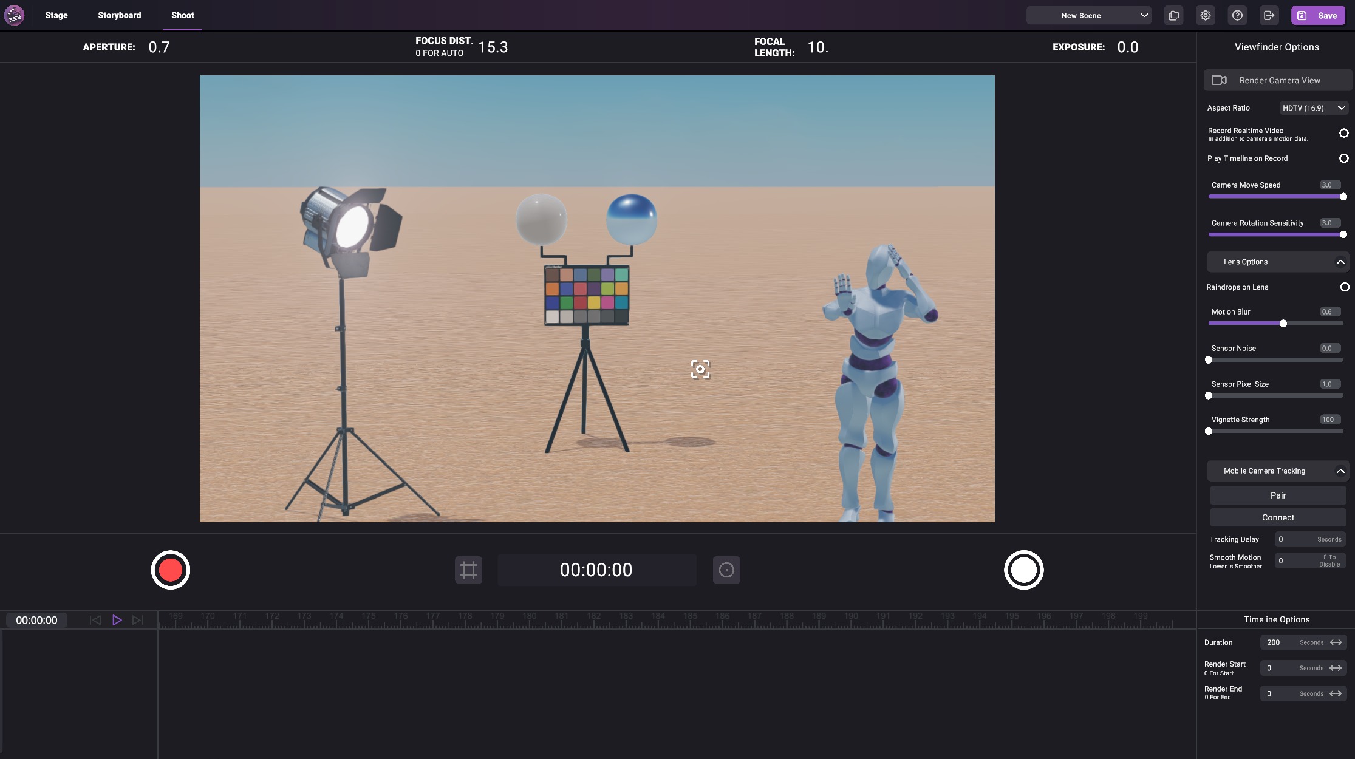Jump to timeline end

138,620
